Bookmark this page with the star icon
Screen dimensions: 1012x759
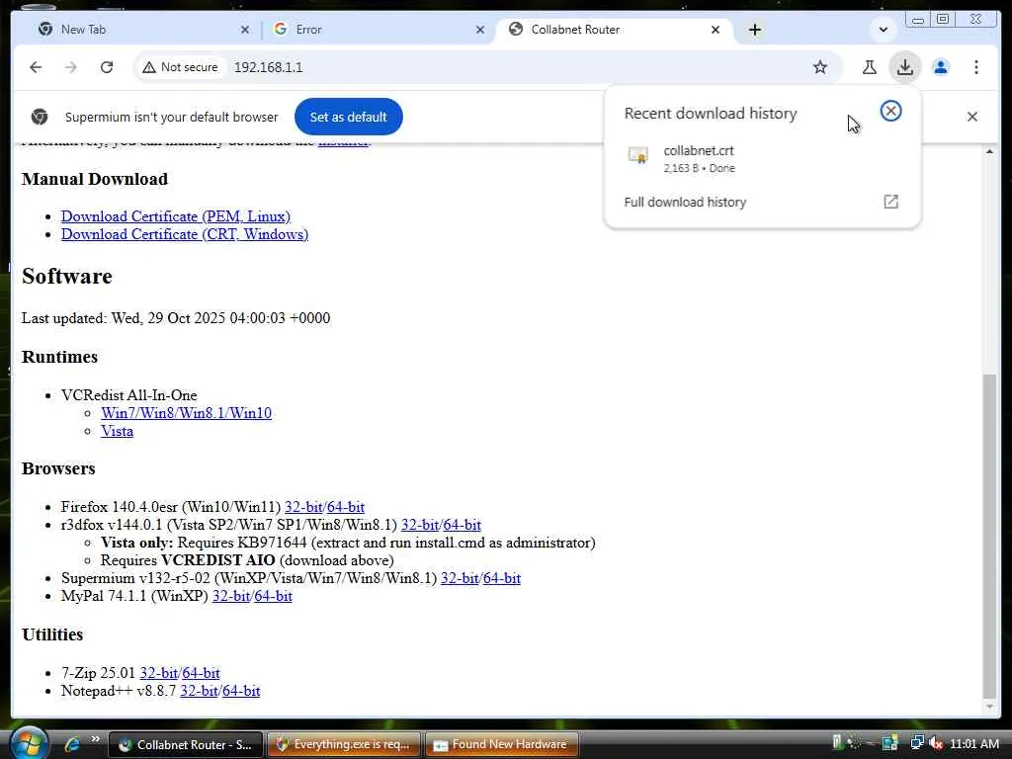pos(819,67)
